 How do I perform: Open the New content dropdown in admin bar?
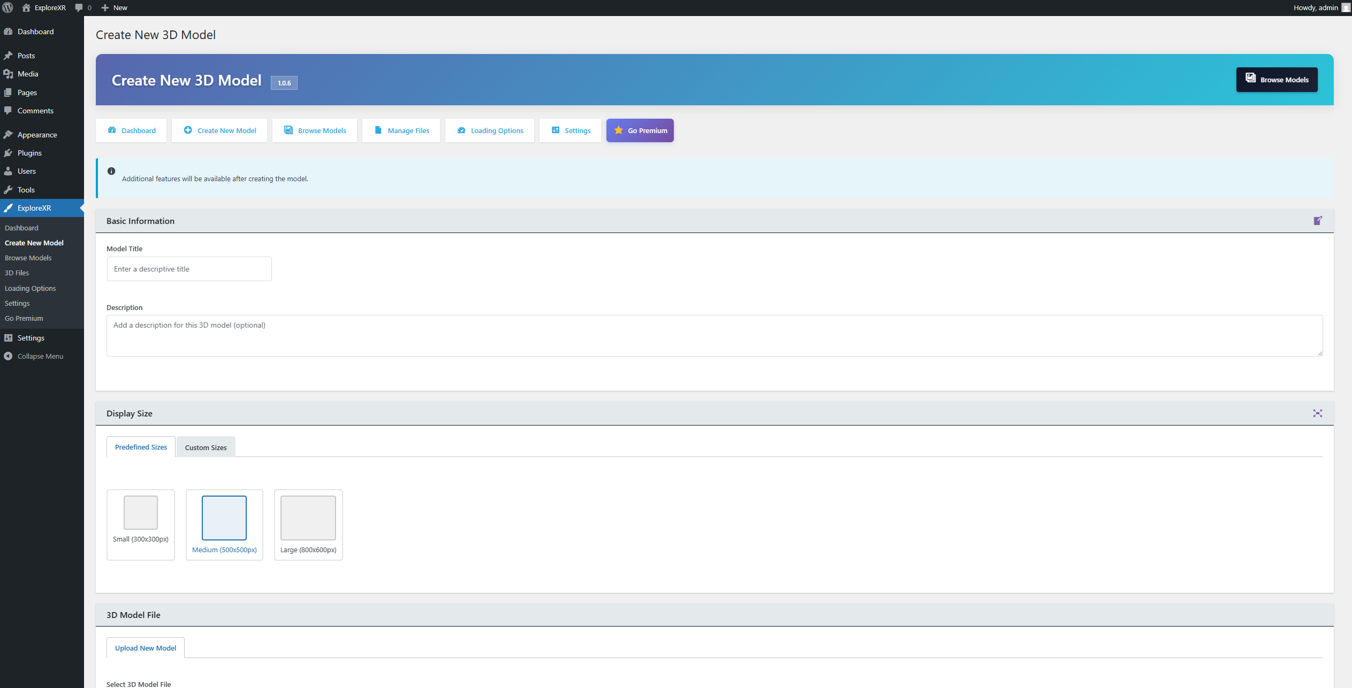(115, 7)
